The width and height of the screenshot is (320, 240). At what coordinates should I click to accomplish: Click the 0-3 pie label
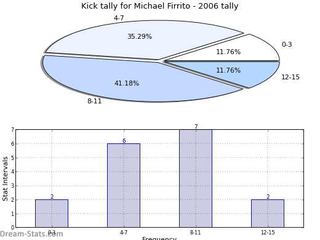[x=287, y=44]
